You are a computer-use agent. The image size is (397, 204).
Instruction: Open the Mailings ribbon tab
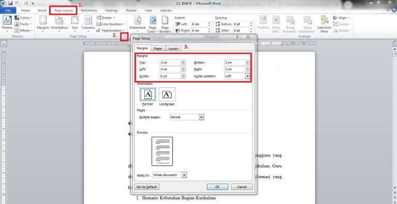112,10
